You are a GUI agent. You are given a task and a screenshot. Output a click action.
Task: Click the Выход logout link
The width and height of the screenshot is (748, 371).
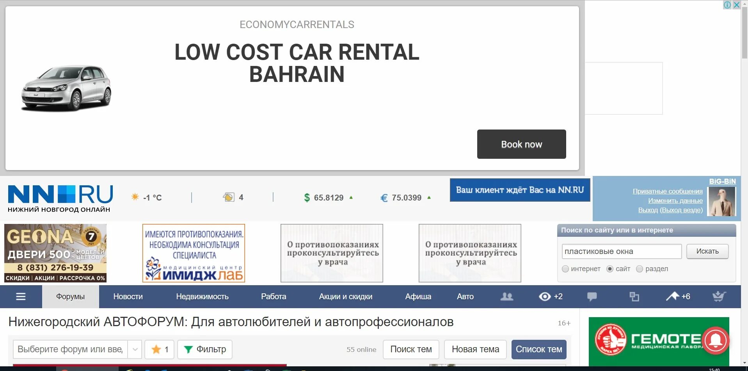pyautogui.click(x=648, y=210)
